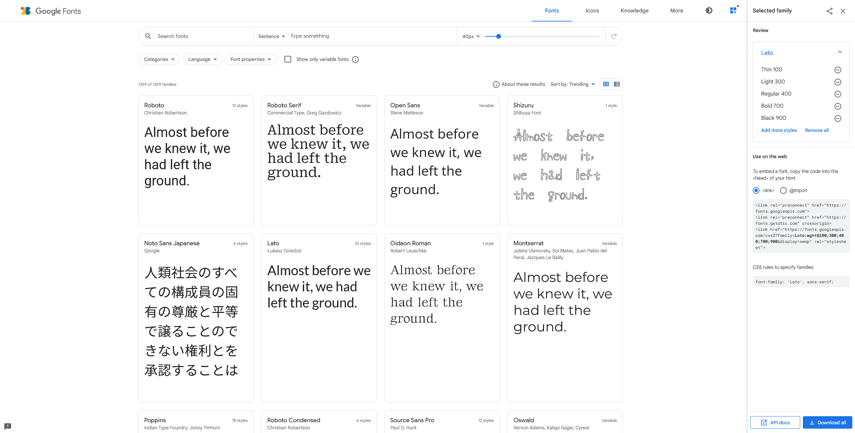Remove Bold 700 style
Viewport: 855px width, 433px height.
pos(838,106)
